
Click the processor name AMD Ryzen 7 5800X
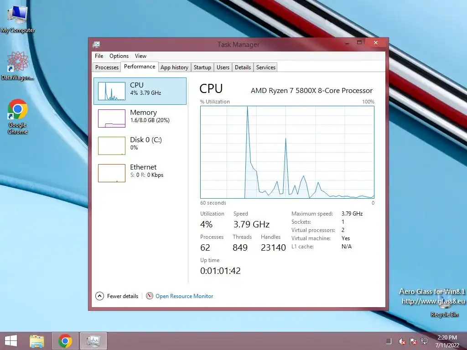pyautogui.click(x=311, y=91)
